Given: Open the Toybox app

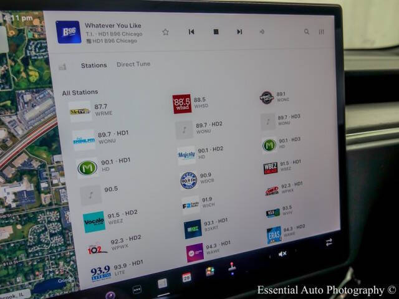Looking at the screenshot, I should [210, 272].
